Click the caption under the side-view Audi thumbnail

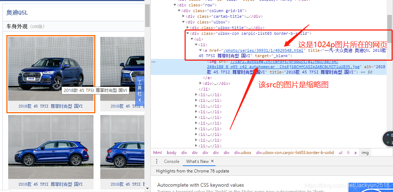tap(51, 184)
